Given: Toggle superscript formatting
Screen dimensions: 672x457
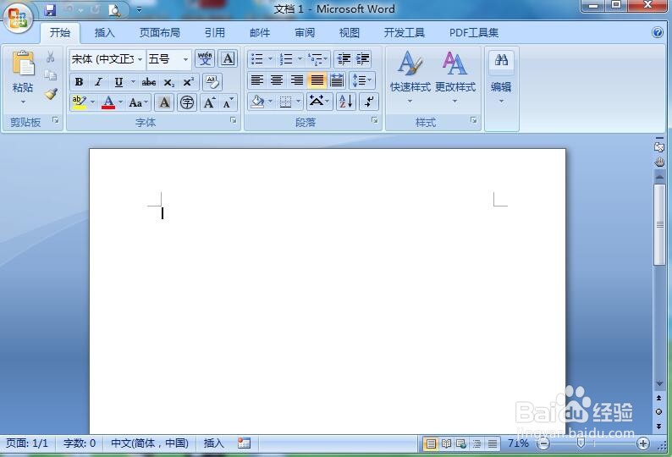Looking at the screenshot, I should [188, 81].
